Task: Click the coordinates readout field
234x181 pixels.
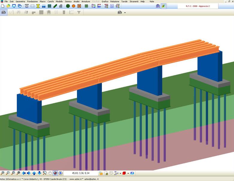Action: click(x=80, y=173)
